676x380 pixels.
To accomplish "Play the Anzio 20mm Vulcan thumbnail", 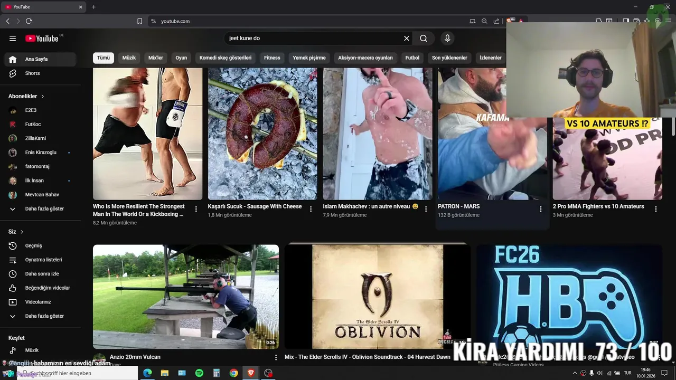I will pyautogui.click(x=186, y=297).
